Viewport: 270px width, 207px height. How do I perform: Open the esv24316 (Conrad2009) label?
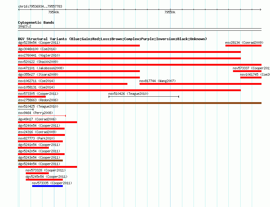click(x=37, y=132)
